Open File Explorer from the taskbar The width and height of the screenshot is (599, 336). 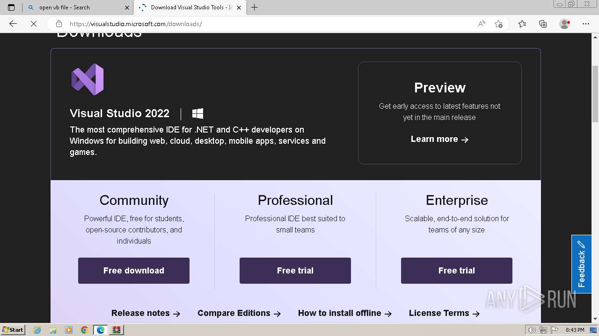click(53, 330)
